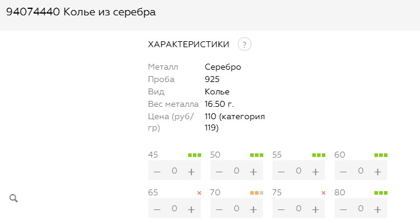The height and width of the screenshot is (223, 420).
Task: Click quantity field for size 45
Action: pyautogui.click(x=175, y=170)
